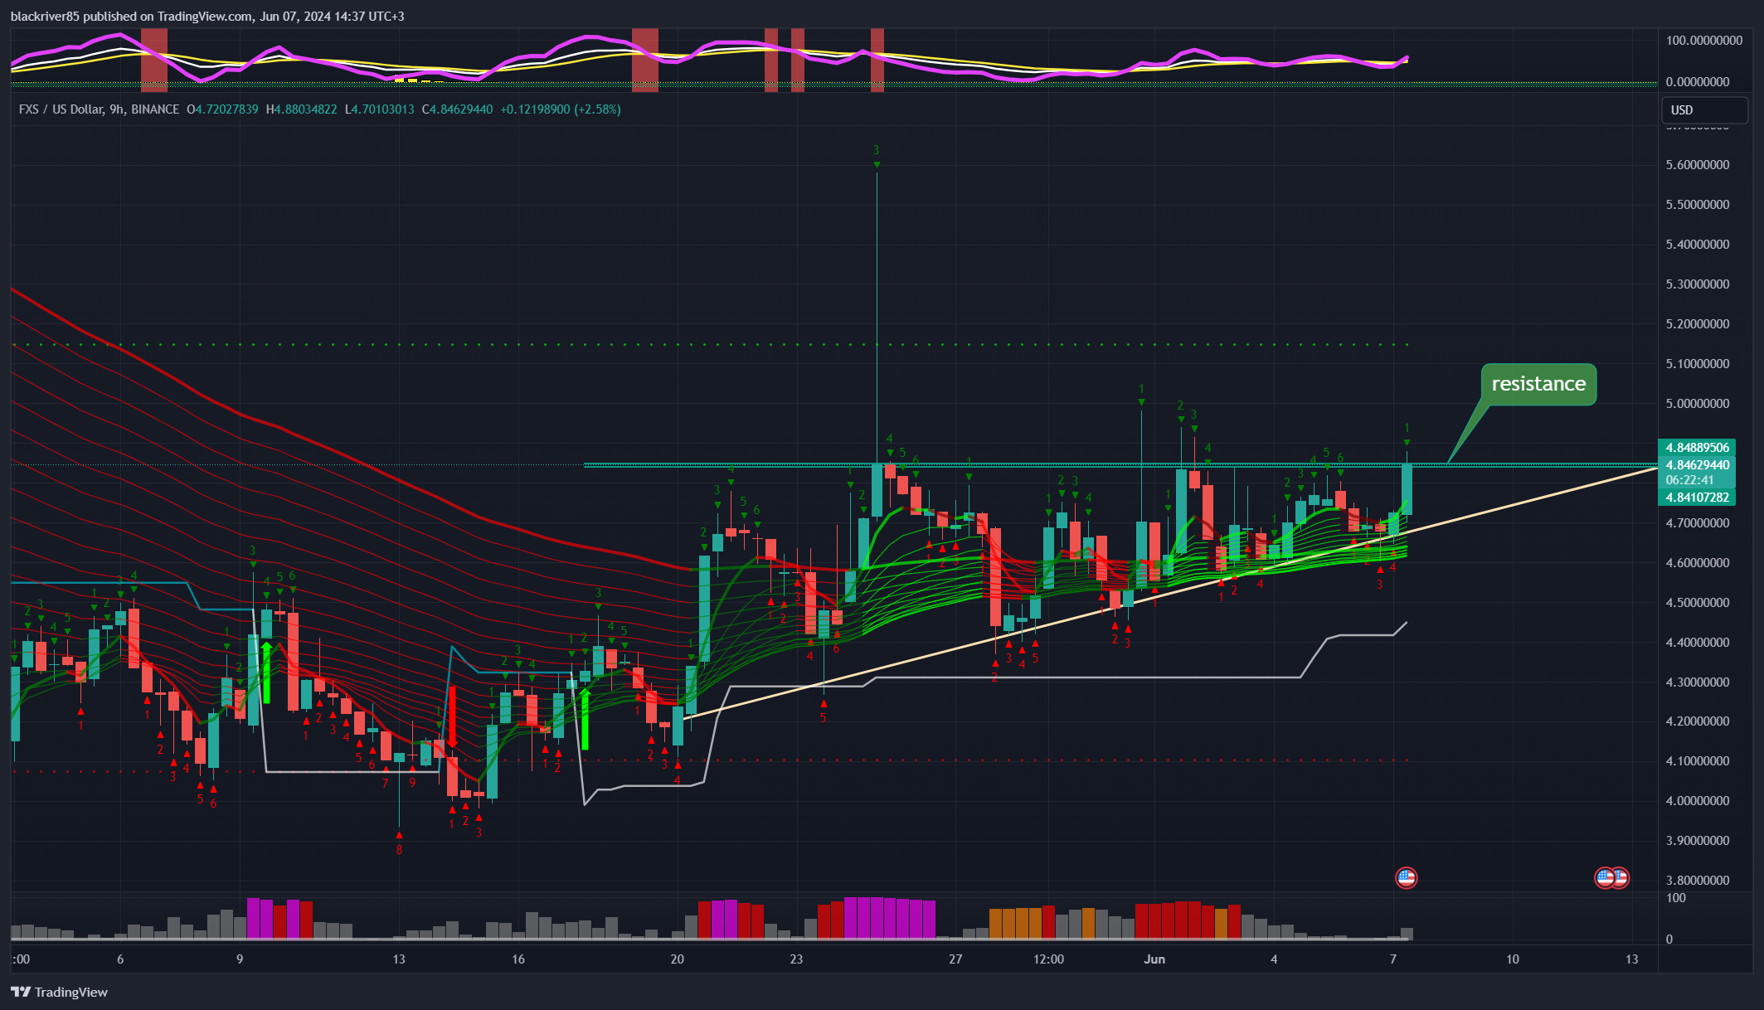Click the US flag event icon above date 7
Viewport: 1764px width, 1010px height.
1406,877
